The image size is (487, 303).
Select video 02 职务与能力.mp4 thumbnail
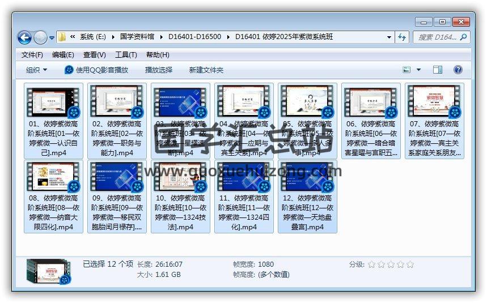click(117, 102)
